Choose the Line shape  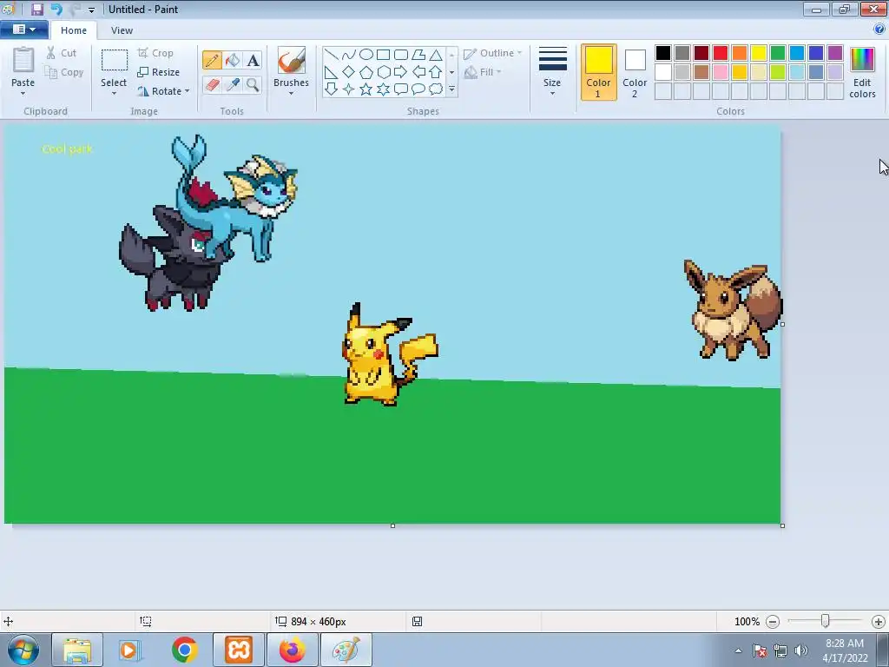tap(331, 55)
